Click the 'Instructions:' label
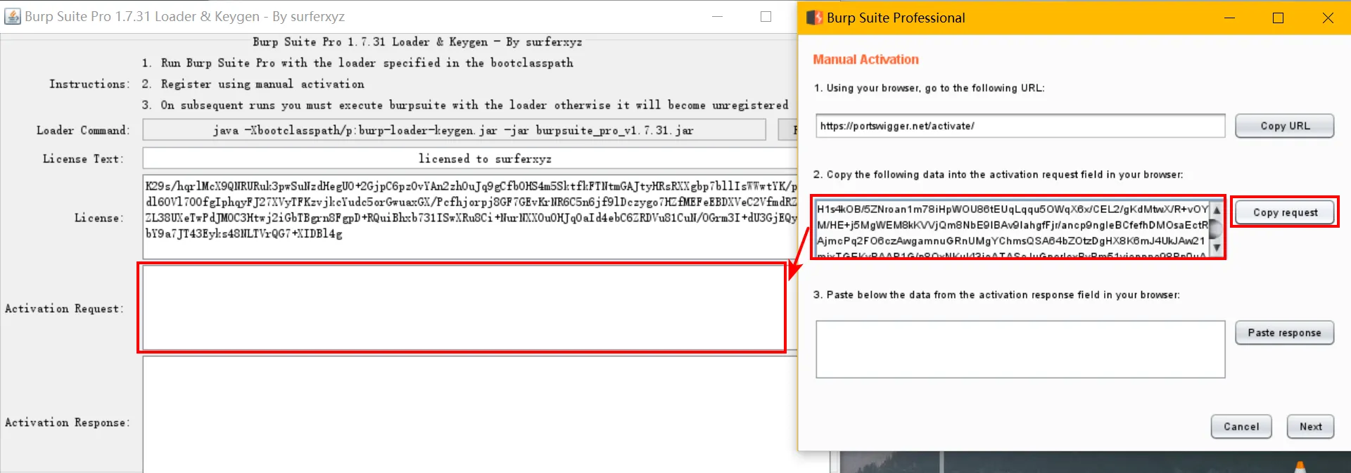Screen dimensions: 1351x473 pyautogui.click(x=89, y=84)
